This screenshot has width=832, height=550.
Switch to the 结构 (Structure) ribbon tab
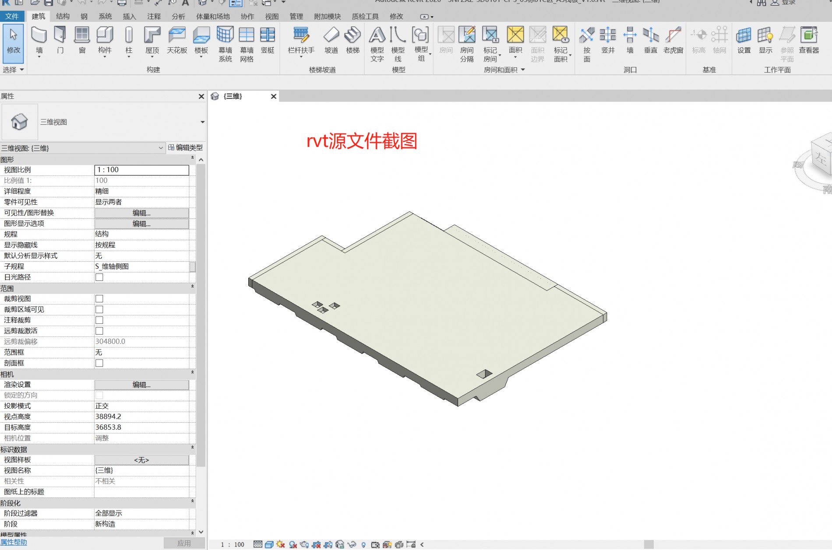(x=63, y=16)
